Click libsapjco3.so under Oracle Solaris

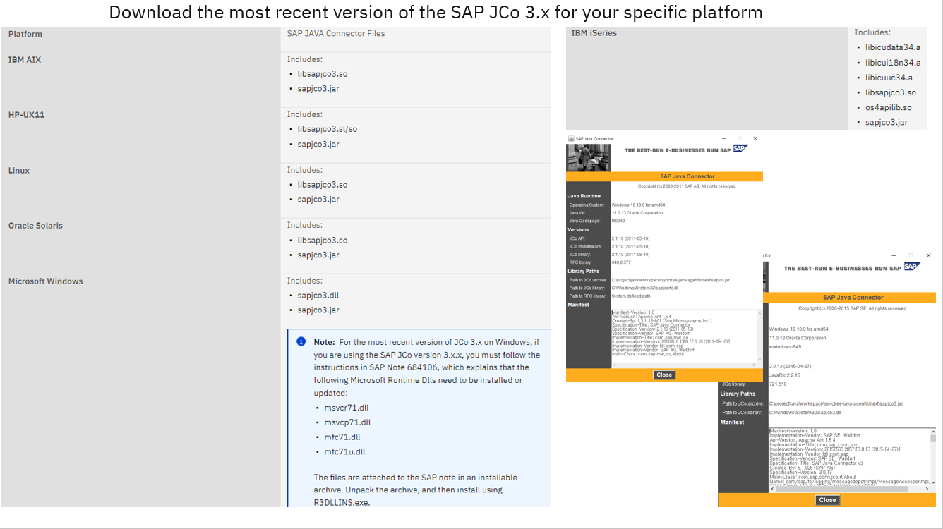tap(323, 241)
